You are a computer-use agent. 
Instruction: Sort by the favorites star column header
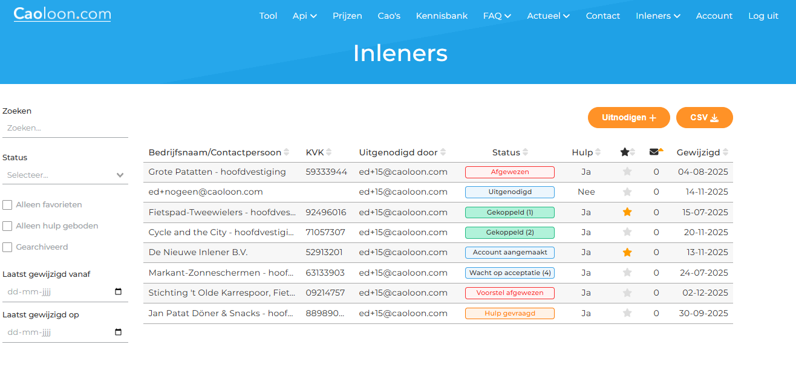(627, 152)
